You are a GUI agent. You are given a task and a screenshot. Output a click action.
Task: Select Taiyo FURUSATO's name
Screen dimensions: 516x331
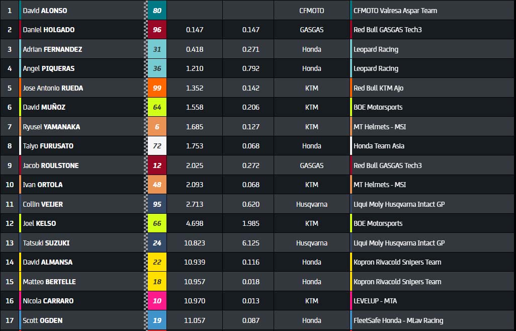48,146
